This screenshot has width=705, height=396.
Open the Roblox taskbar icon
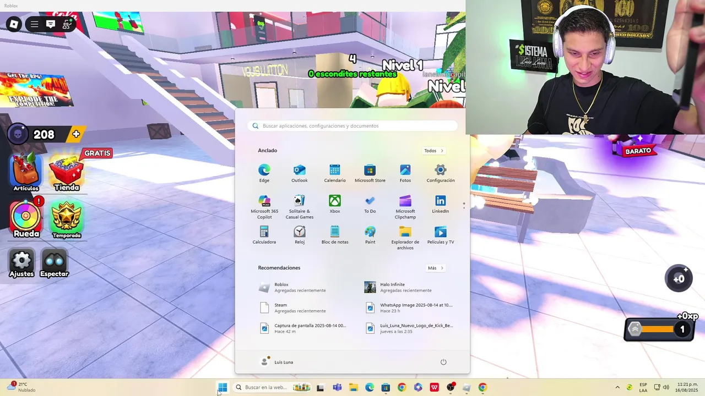point(467,387)
